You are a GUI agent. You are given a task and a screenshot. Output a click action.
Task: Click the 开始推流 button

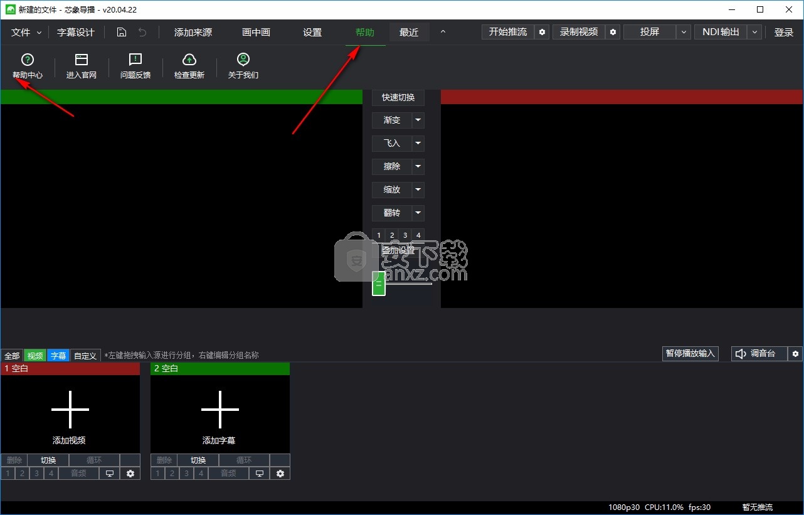point(508,32)
